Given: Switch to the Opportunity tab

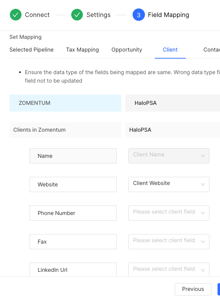Looking at the screenshot, I should pos(127,49).
